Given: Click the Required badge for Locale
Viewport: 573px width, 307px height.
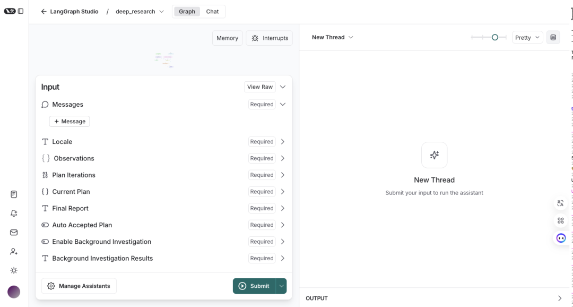Looking at the screenshot, I should pyautogui.click(x=262, y=142).
